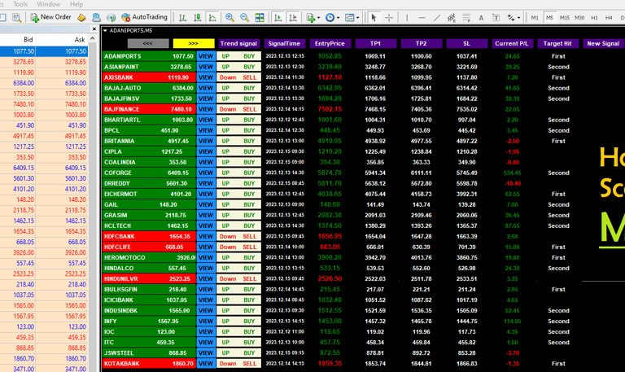
Task: Select the text tool A
Action: (481, 18)
